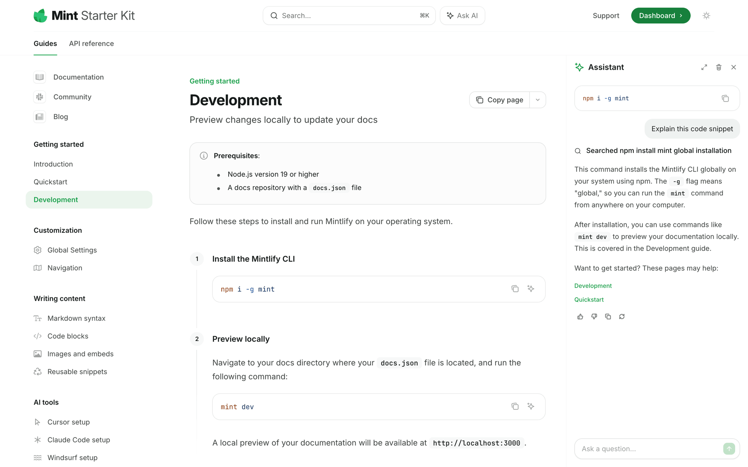The image size is (748, 467).
Task: Open the Support link
Action: 606,16
